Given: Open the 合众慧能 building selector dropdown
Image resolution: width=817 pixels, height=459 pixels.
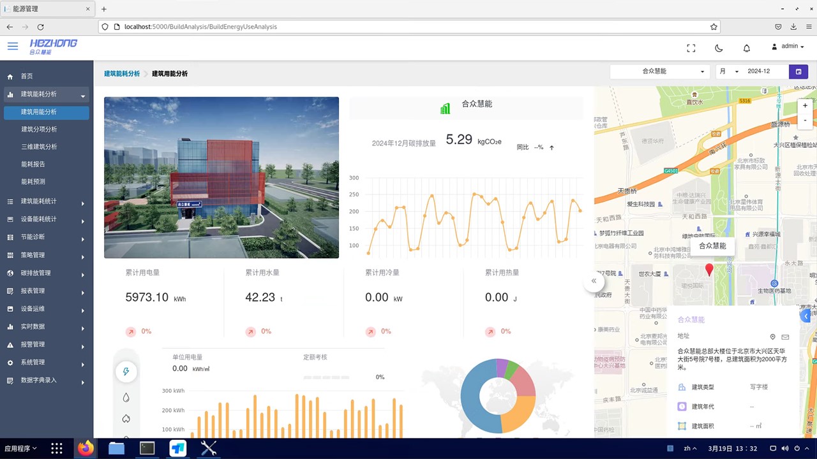Looking at the screenshot, I should point(660,71).
